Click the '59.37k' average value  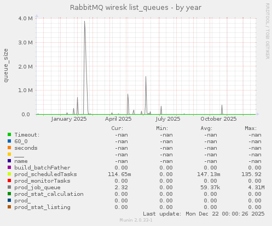click(x=210, y=188)
